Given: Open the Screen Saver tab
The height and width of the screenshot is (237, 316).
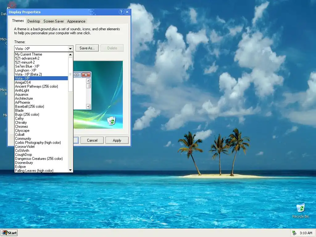Looking at the screenshot, I should [54, 21].
